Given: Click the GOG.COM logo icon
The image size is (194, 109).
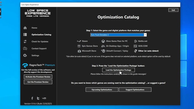Looking at the screenshot, I should coord(135,46).
